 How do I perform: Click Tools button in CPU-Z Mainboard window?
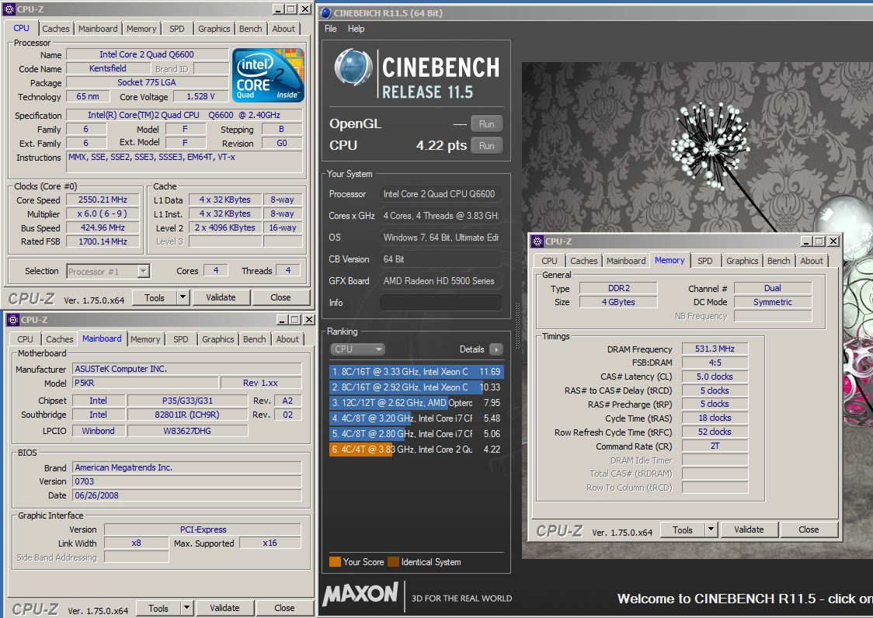(x=158, y=608)
